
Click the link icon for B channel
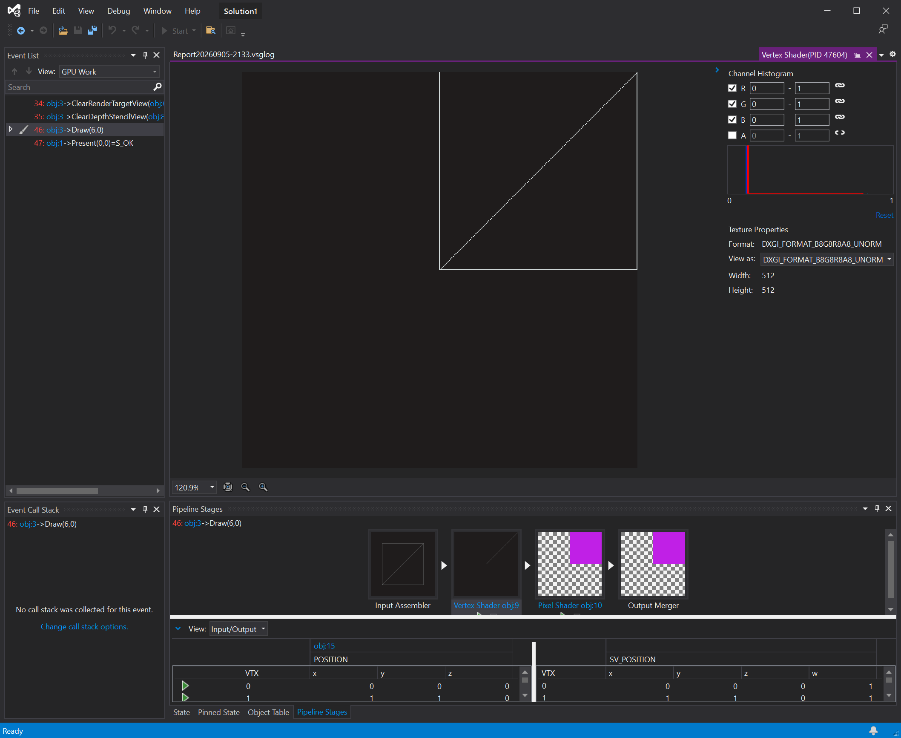click(840, 117)
